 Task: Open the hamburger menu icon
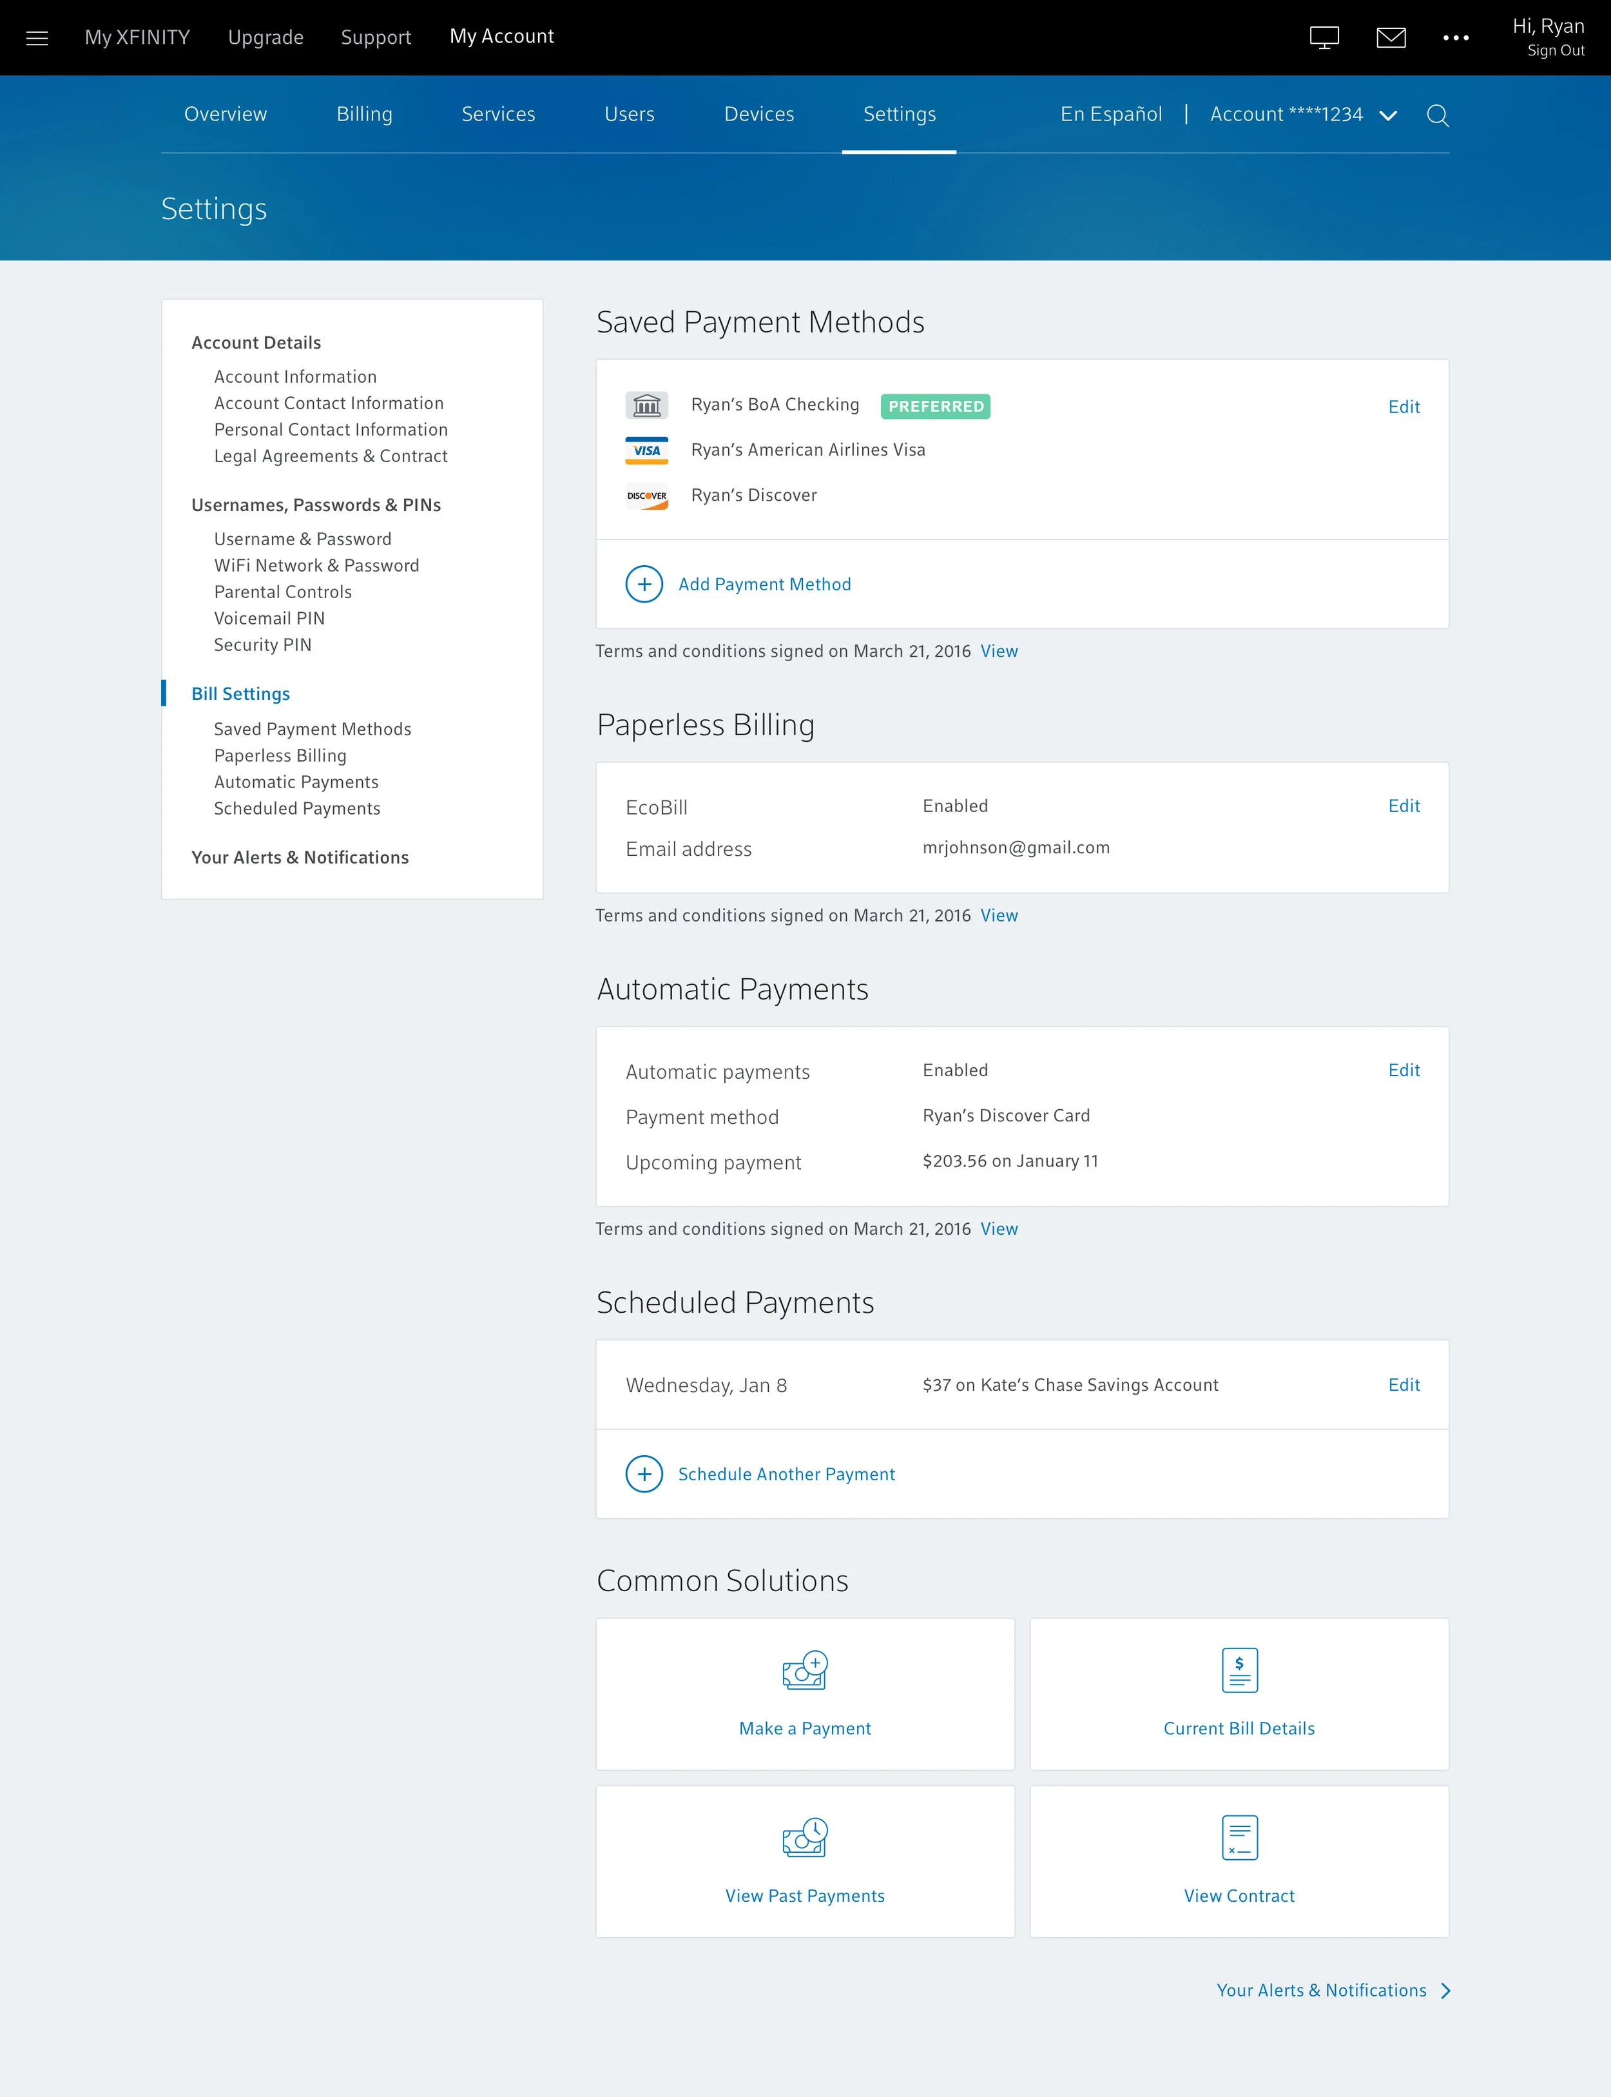[x=37, y=39]
